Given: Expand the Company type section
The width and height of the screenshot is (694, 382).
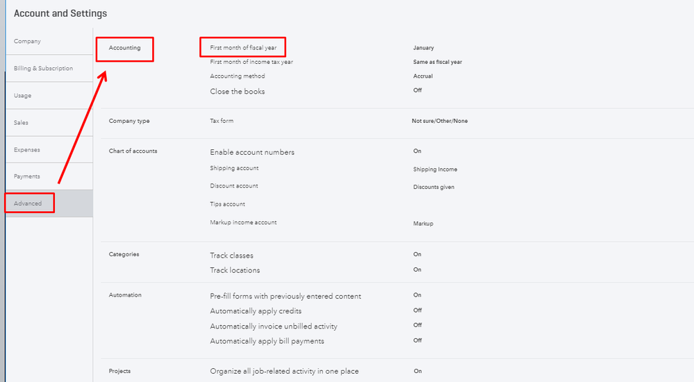Looking at the screenshot, I should (x=129, y=121).
